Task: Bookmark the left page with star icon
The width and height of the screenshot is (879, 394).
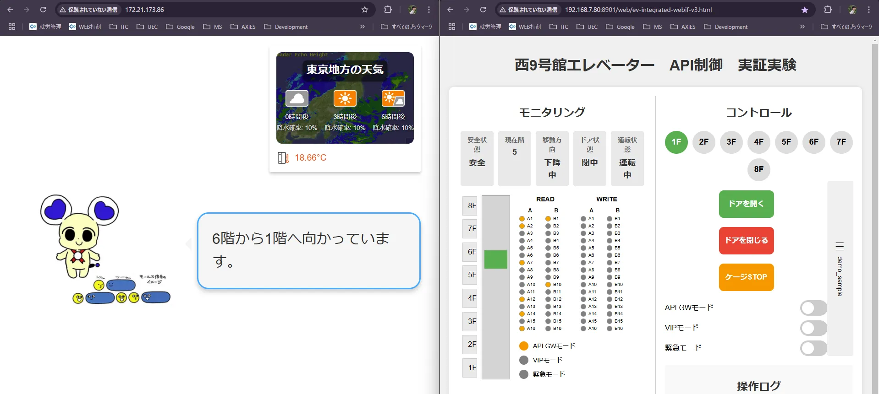Action: pyautogui.click(x=365, y=10)
